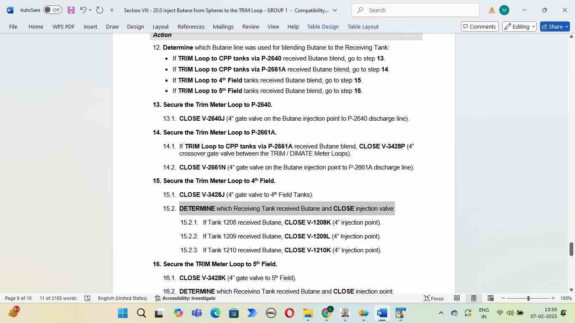Open the Help tab

(x=293, y=26)
